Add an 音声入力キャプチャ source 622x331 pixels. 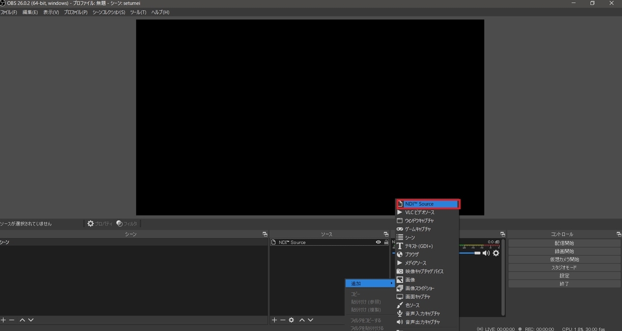[427, 313]
